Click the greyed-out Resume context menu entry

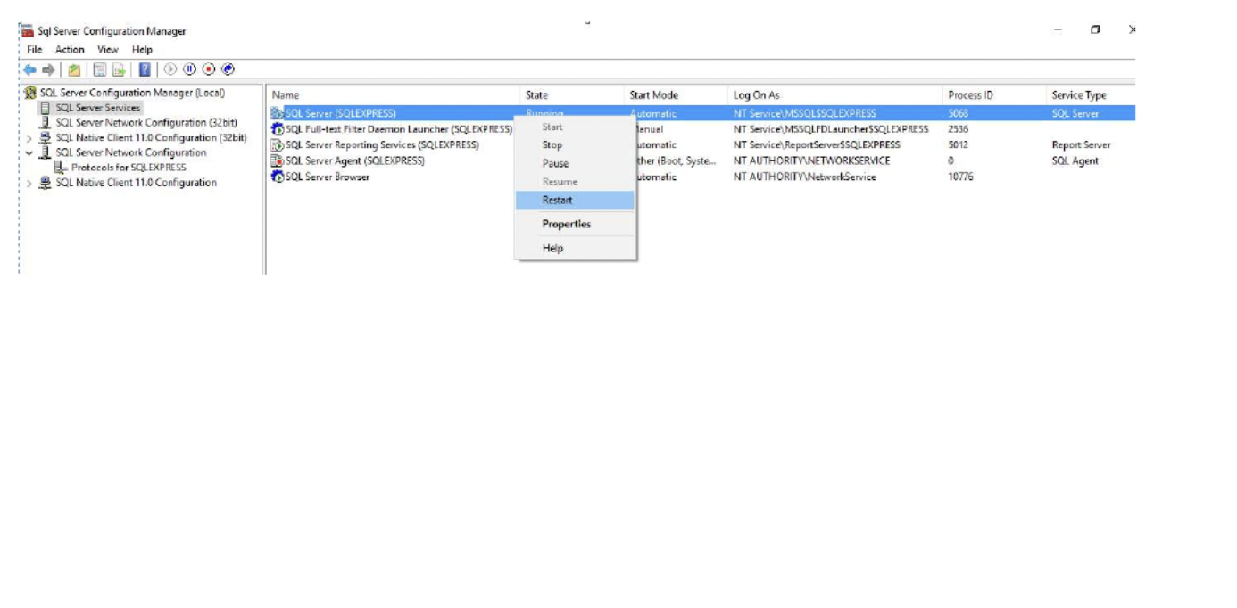[575, 181]
